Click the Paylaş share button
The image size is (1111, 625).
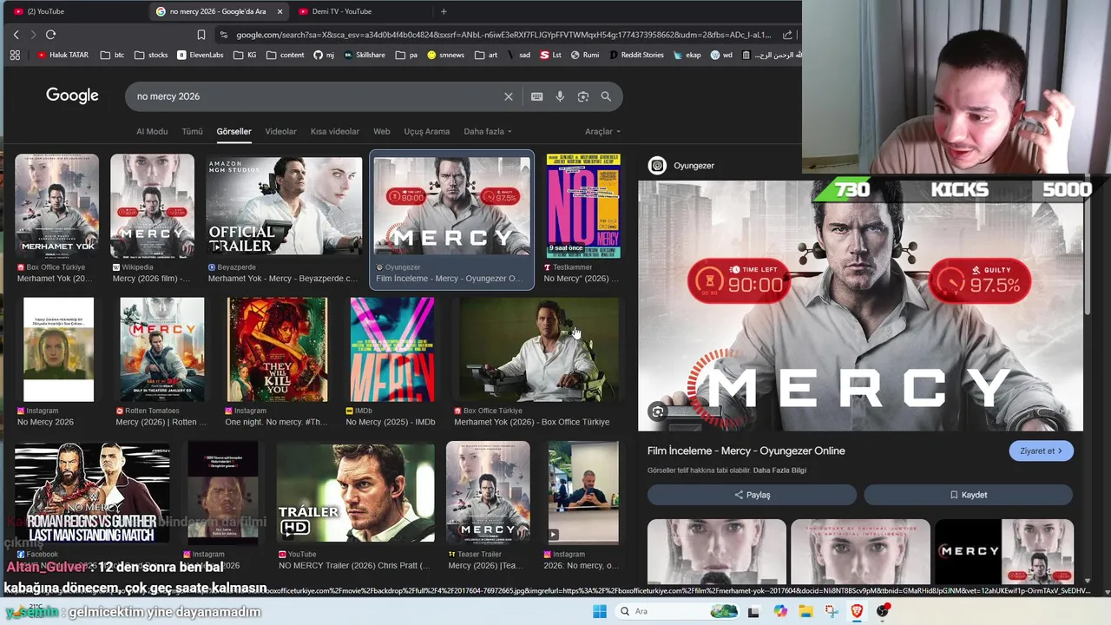click(752, 495)
